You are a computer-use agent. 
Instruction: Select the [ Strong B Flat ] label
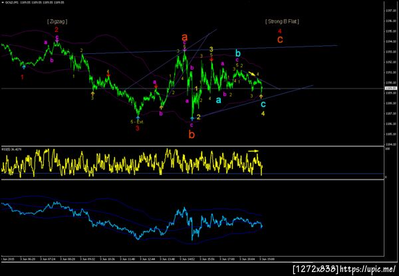(x=282, y=21)
